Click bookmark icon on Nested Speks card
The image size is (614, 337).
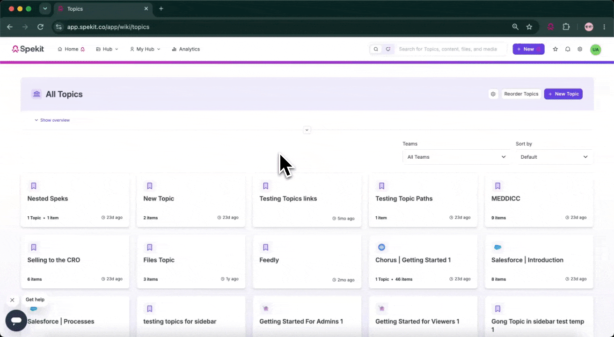point(34,186)
